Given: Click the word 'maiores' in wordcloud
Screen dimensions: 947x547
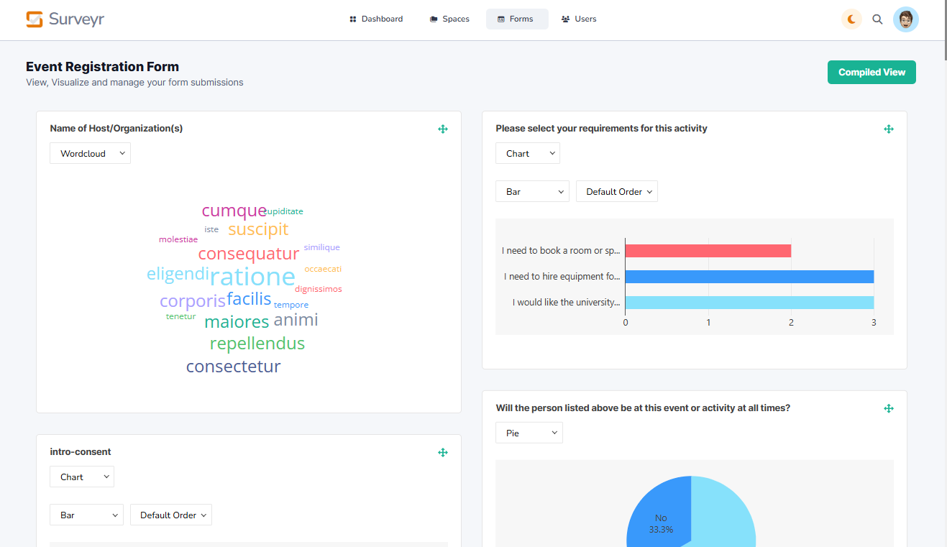Looking at the screenshot, I should point(237,322).
